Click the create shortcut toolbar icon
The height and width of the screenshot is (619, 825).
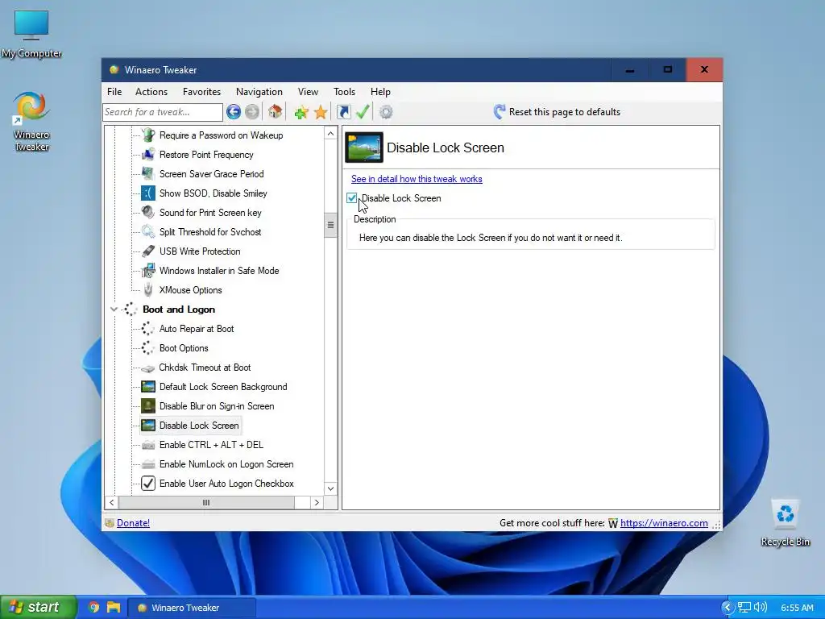pos(343,111)
